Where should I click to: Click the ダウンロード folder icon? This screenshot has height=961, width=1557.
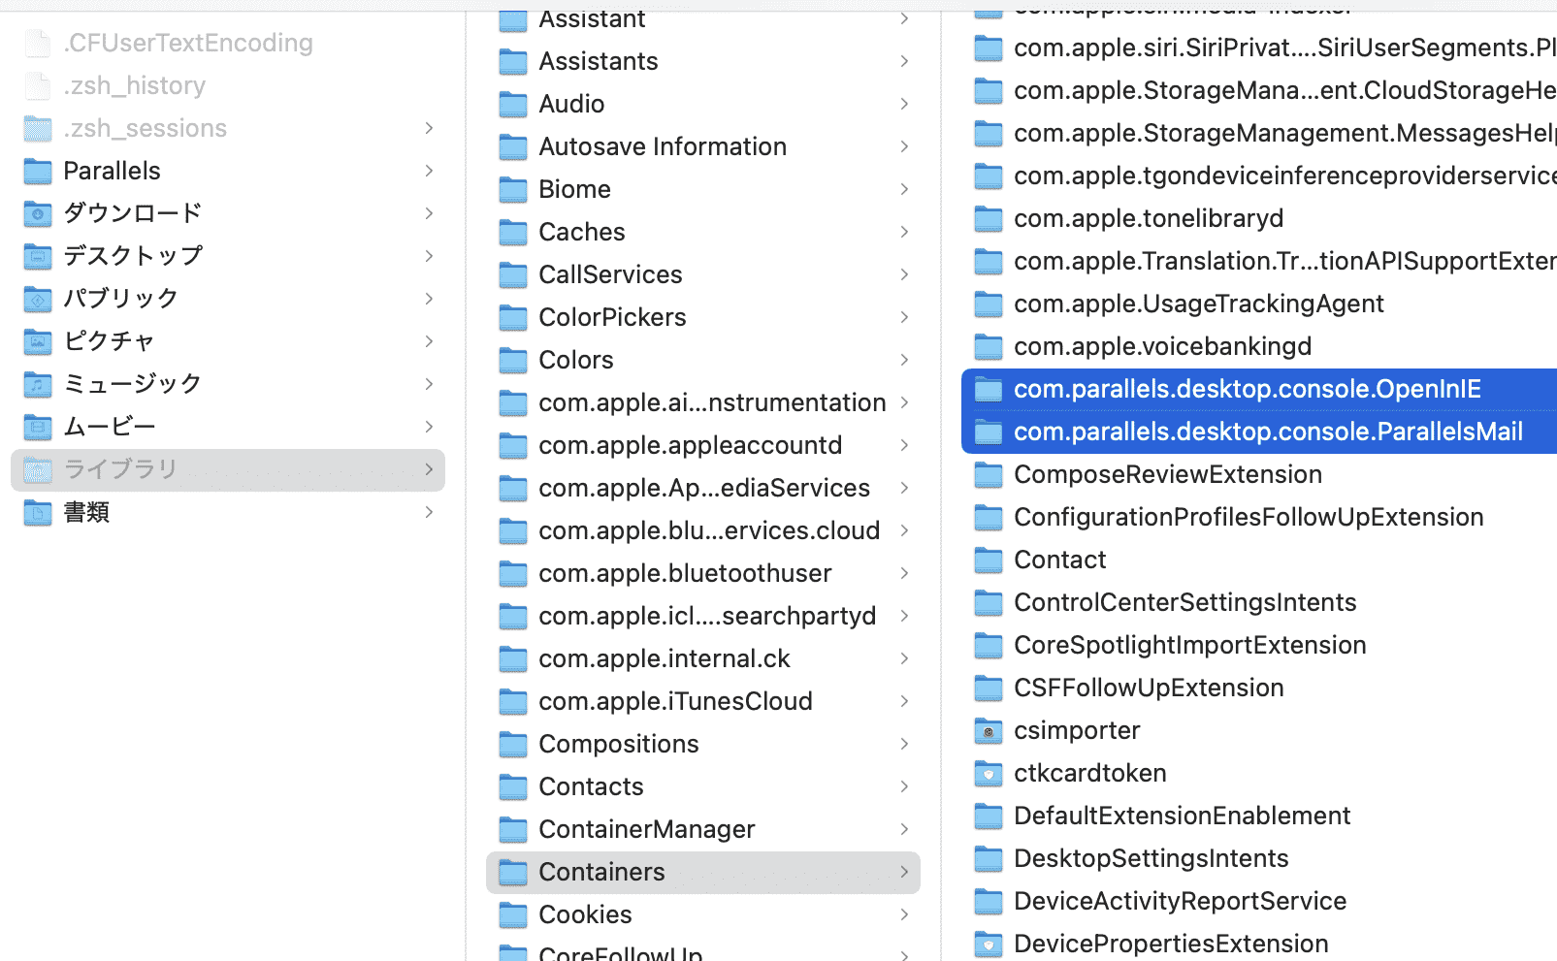[37, 213]
